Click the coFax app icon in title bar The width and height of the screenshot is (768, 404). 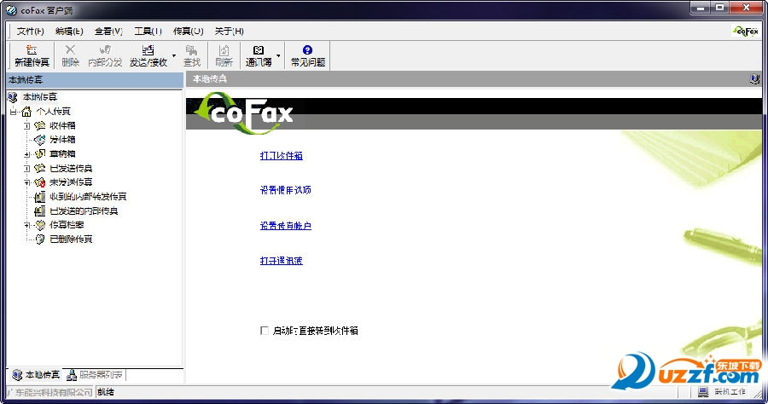coord(11,10)
